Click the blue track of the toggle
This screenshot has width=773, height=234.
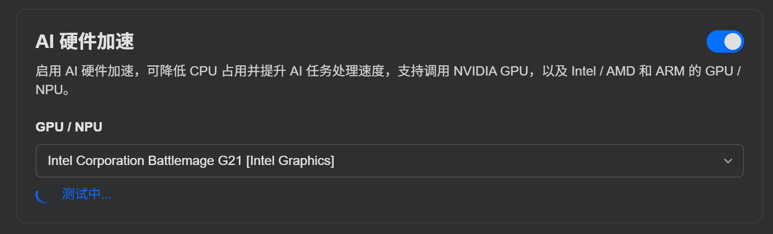coord(715,41)
